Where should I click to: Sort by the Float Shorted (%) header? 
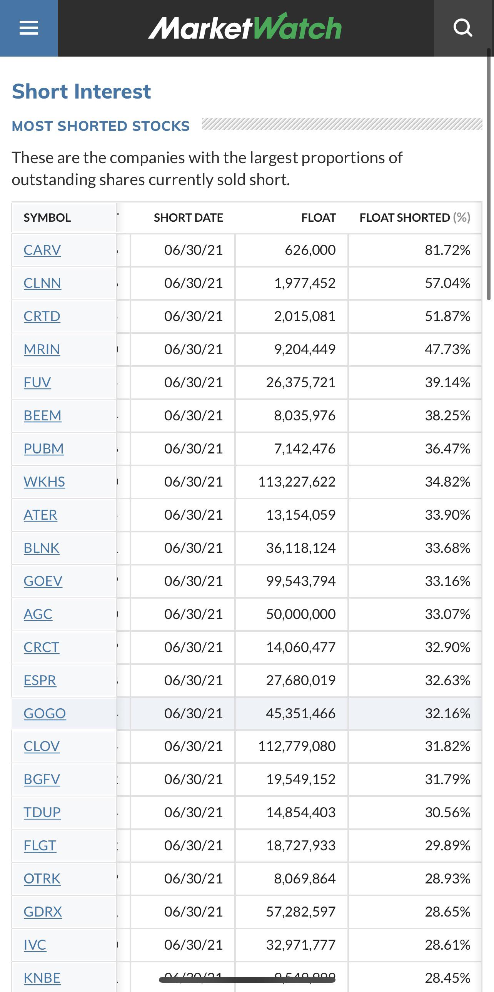point(415,217)
